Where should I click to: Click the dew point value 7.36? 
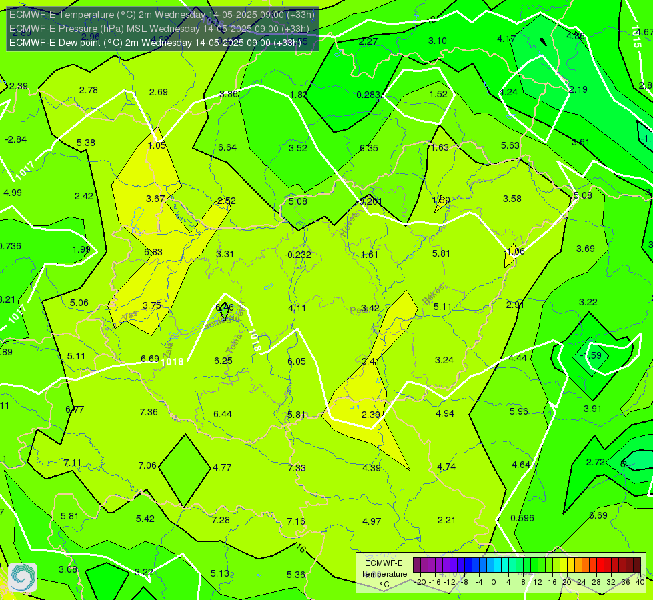149,412
